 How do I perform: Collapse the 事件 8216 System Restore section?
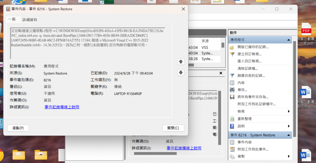click(x=289, y=135)
